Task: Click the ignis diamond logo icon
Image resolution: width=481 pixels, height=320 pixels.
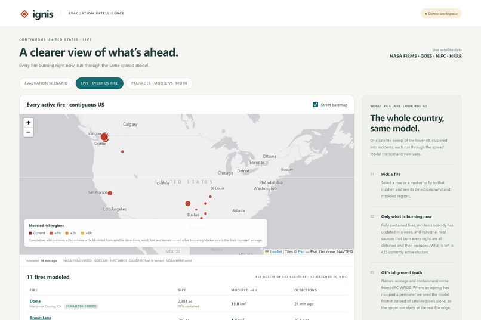Action: [24, 14]
